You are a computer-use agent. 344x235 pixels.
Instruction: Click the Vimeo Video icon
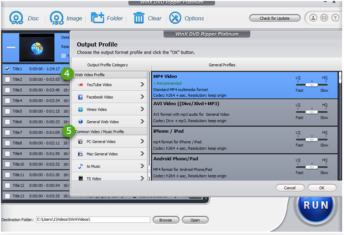(81, 109)
